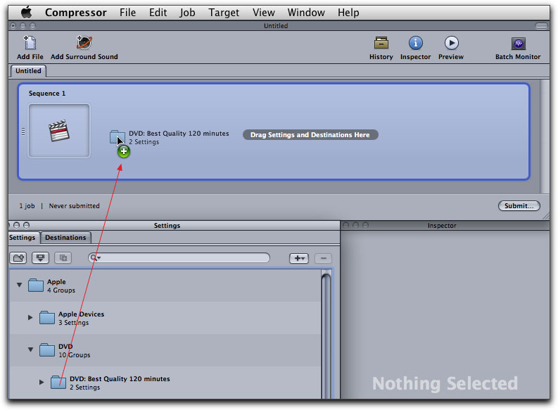Expand the Apple Devices folder

coord(30,318)
